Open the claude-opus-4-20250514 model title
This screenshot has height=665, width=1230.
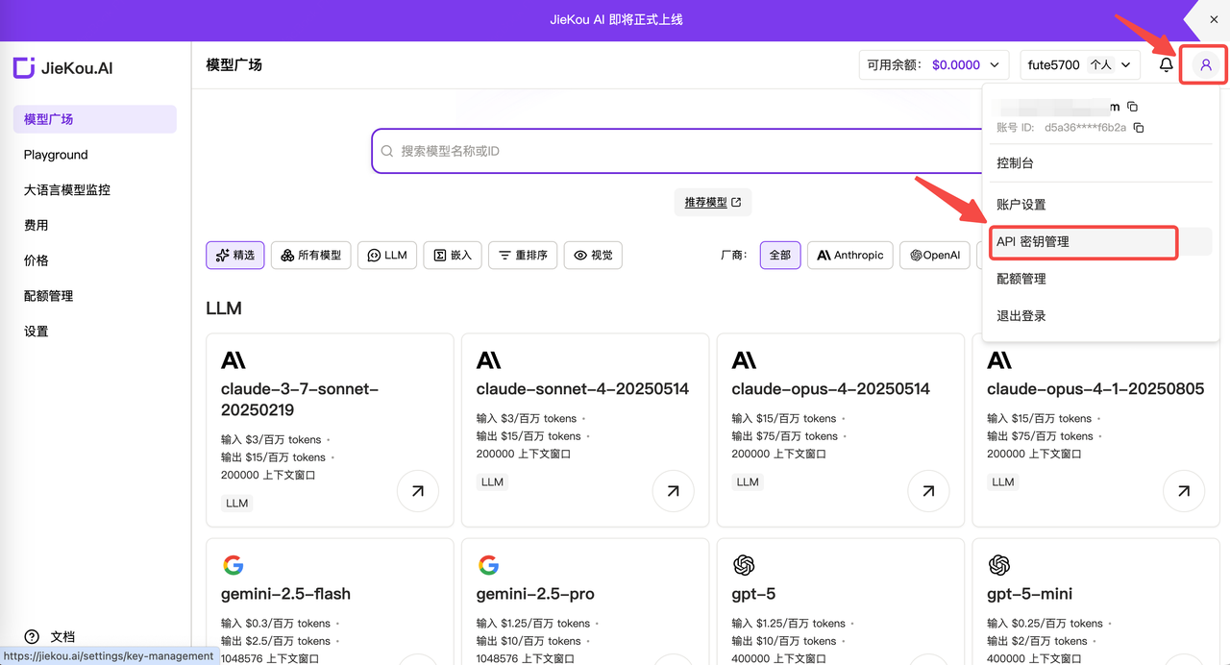pos(830,389)
